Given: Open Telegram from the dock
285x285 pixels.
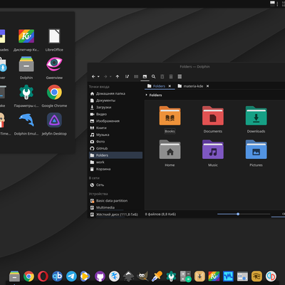Looking at the screenshot, I should tap(71, 276).
